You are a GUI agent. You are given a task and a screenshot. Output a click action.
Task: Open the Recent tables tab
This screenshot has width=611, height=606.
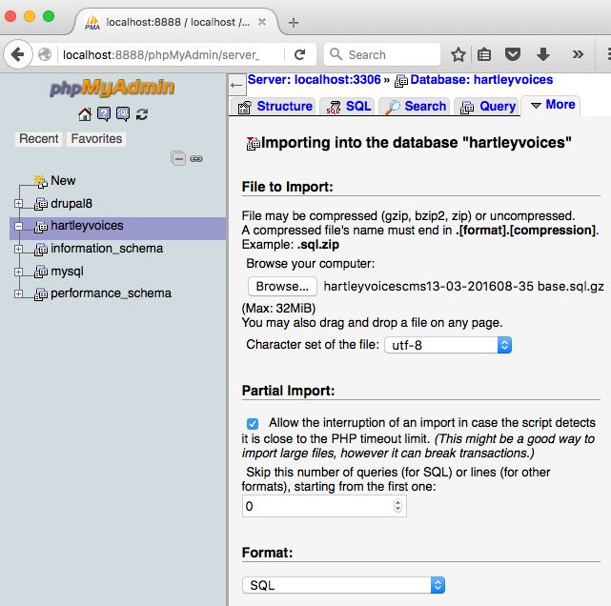coord(38,139)
